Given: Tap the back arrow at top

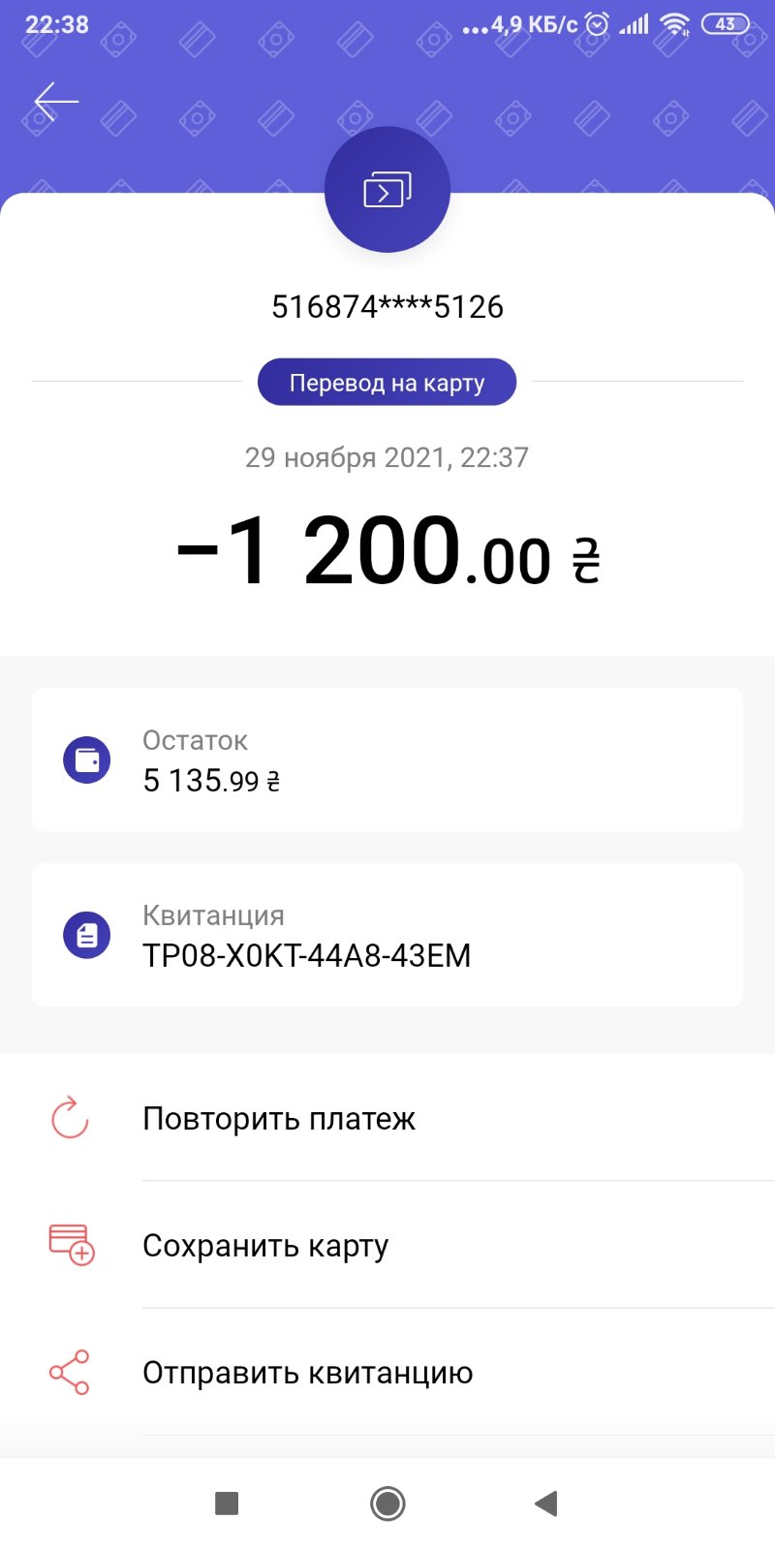Looking at the screenshot, I should (x=56, y=102).
